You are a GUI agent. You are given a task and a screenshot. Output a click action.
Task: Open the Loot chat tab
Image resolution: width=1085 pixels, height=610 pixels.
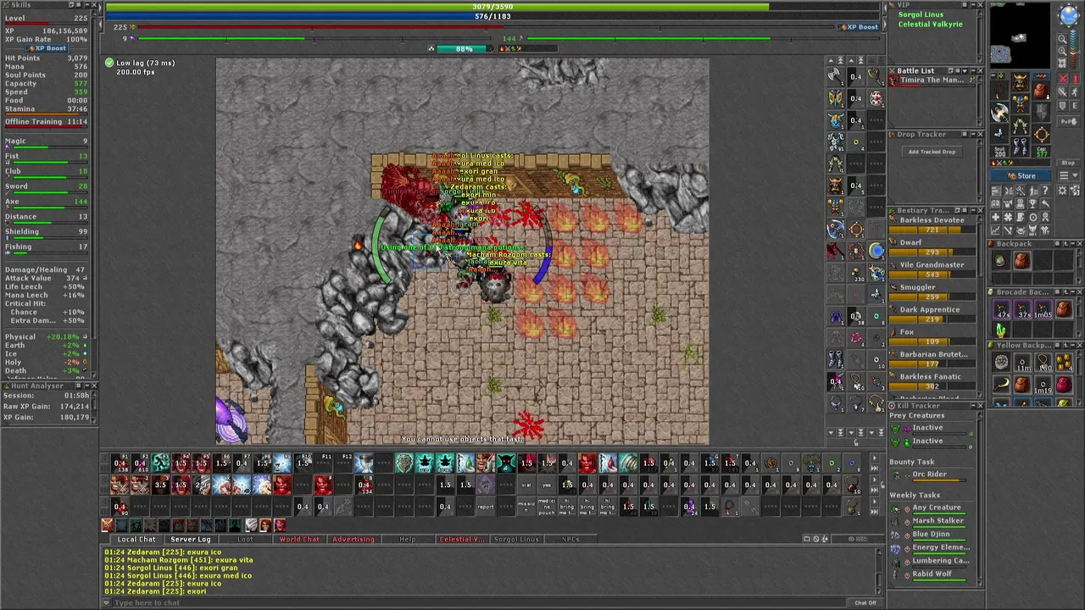click(x=245, y=540)
